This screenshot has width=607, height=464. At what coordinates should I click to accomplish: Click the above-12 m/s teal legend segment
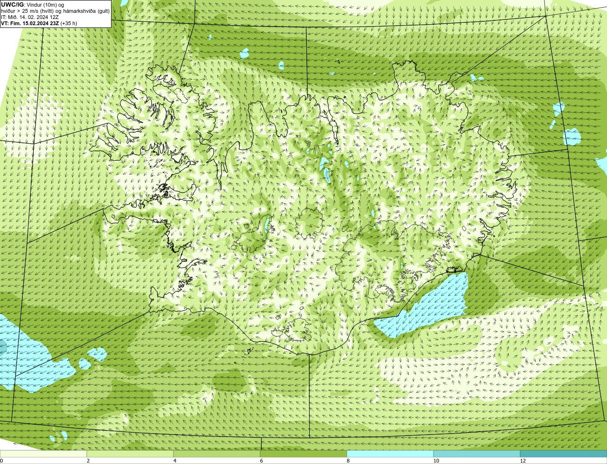pos(563,454)
